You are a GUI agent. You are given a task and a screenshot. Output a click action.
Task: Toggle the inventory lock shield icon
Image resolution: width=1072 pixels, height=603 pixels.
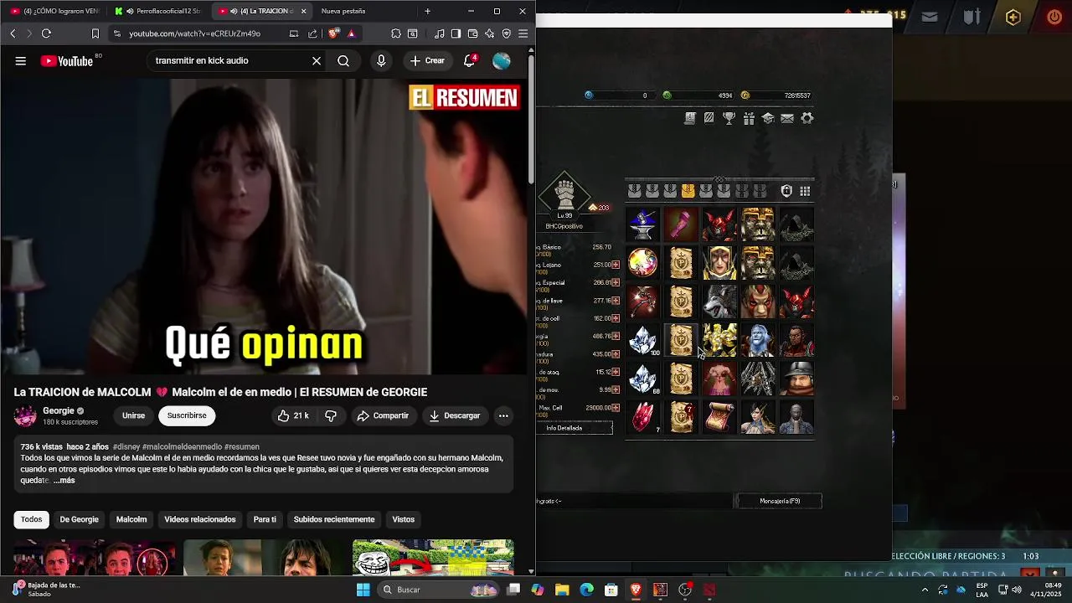click(786, 191)
